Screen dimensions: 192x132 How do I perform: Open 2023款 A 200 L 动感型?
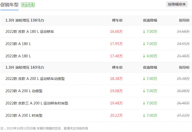[x=24, y=91]
